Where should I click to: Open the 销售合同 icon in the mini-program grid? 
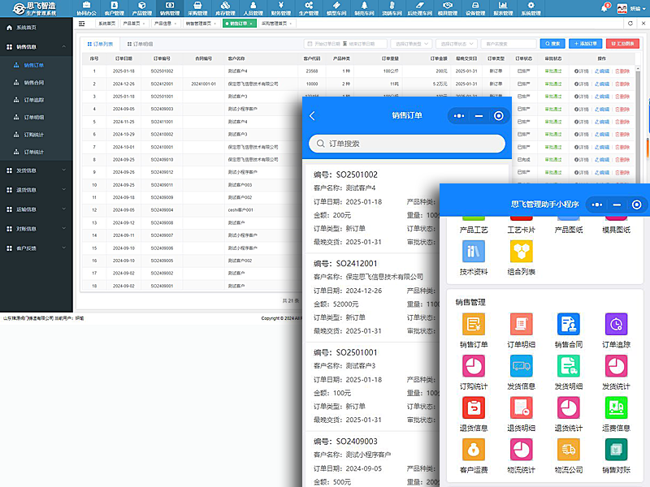tap(568, 325)
